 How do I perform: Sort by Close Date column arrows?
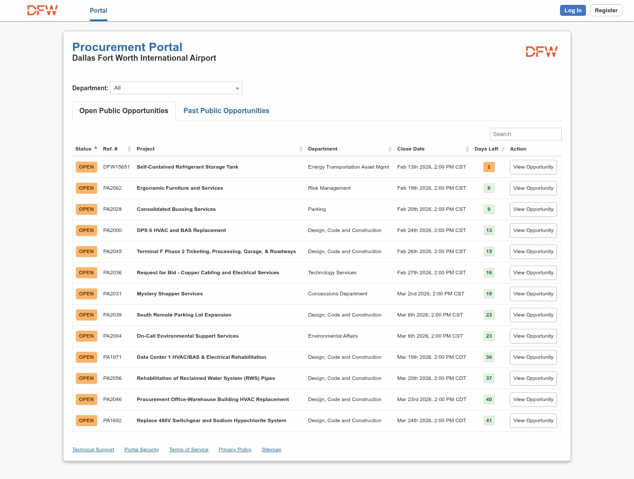(467, 149)
